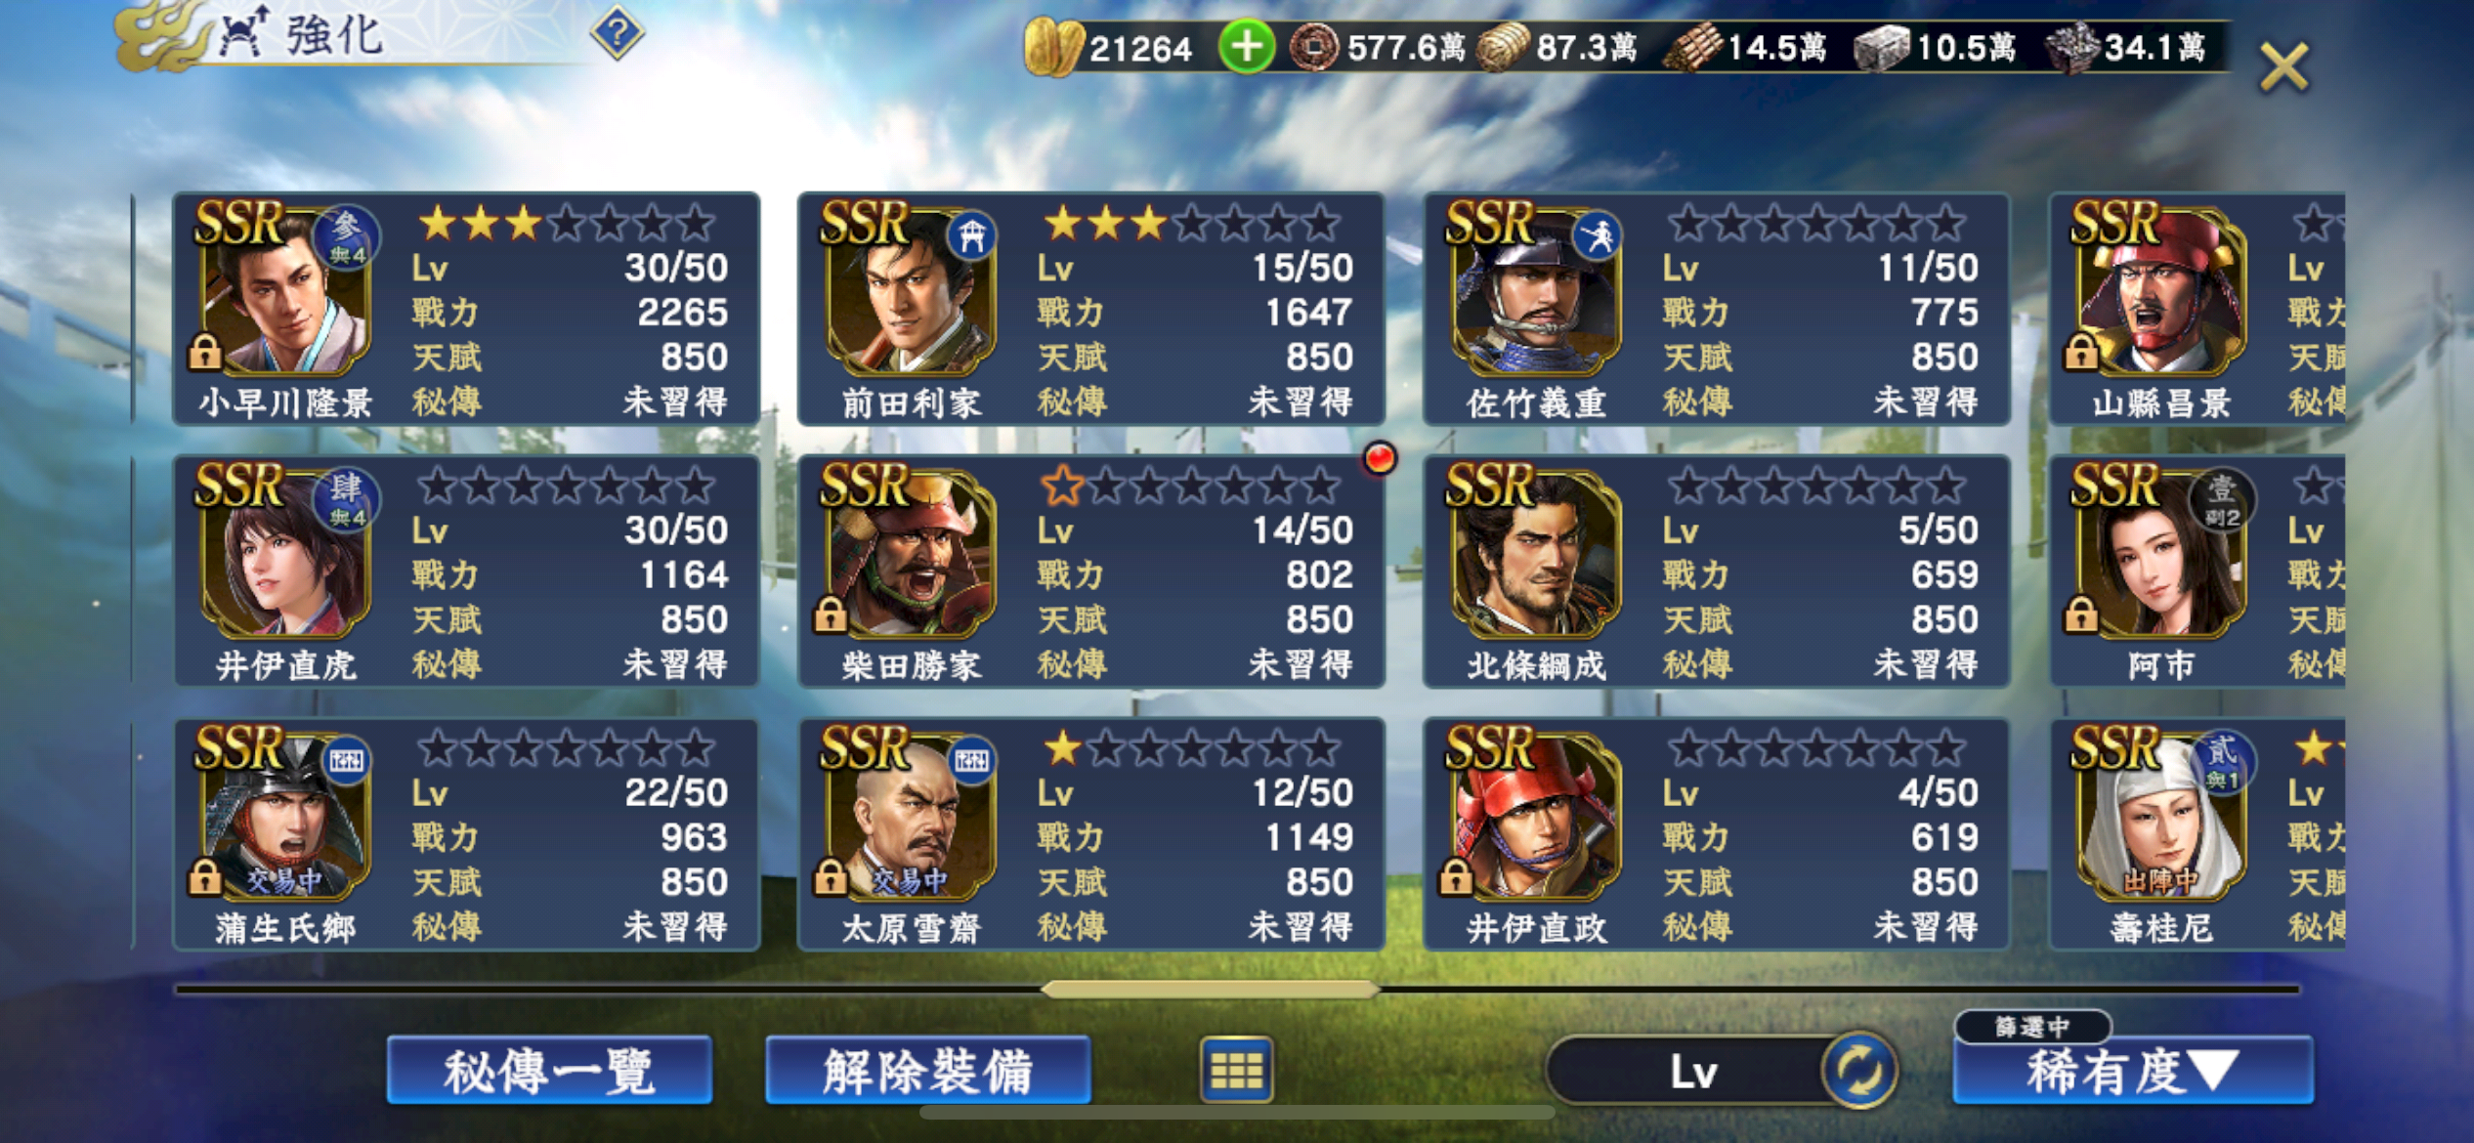Tap the lock icon on 柴田勝家

point(831,615)
